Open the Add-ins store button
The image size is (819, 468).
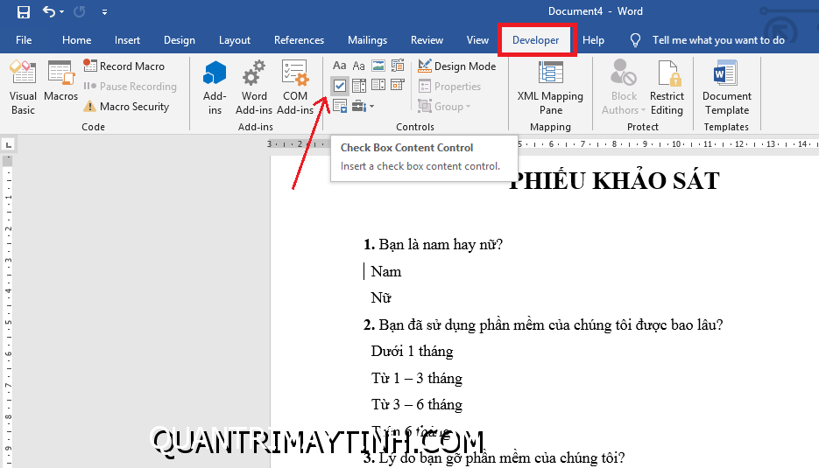point(215,87)
